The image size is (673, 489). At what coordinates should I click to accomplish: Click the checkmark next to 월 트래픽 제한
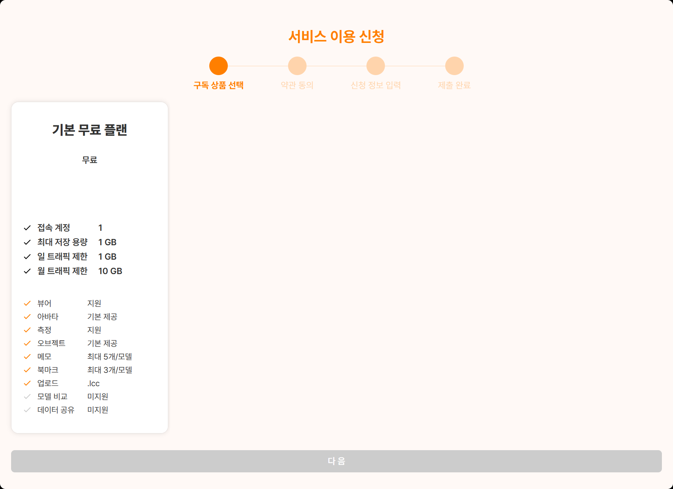click(x=27, y=271)
